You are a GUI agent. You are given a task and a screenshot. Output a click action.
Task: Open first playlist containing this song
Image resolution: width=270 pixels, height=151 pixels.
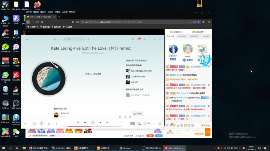[139, 71]
